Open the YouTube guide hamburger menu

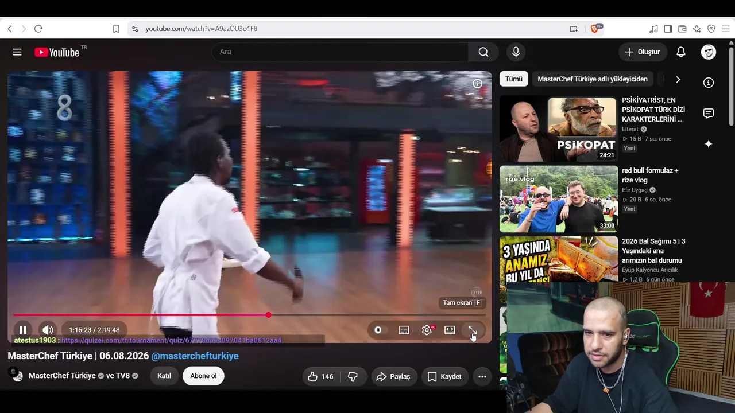[17, 52]
